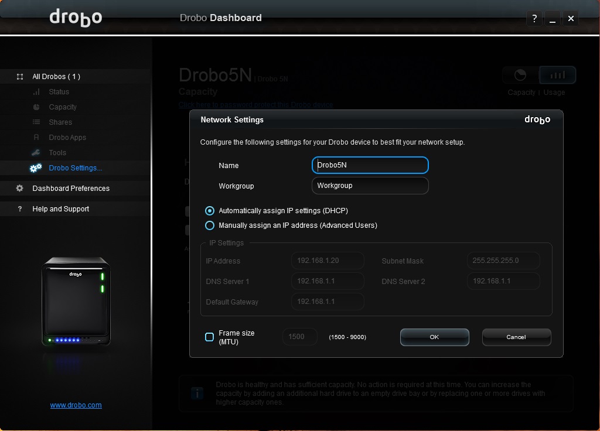Click the DNS Server 2 field
This screenshot has width=600, height=431.
[503, 281]
